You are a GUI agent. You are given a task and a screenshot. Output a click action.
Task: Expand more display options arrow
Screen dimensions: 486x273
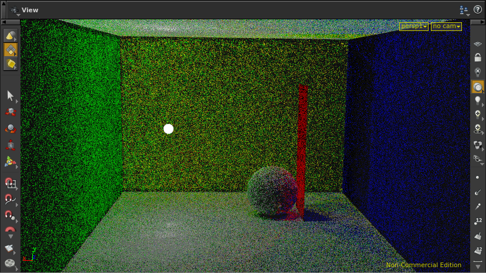coord(478,266)
